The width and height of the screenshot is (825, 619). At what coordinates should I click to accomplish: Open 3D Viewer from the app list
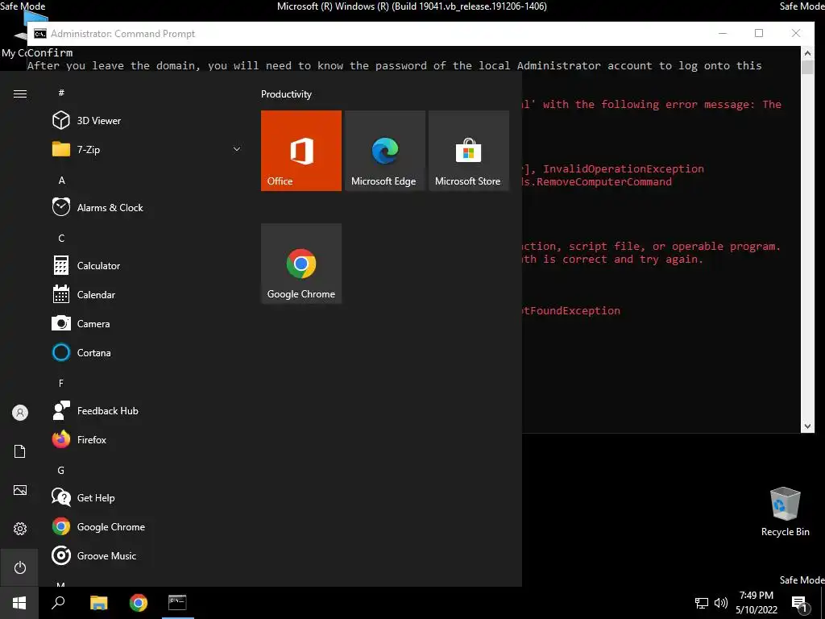(x=147, y=121)
